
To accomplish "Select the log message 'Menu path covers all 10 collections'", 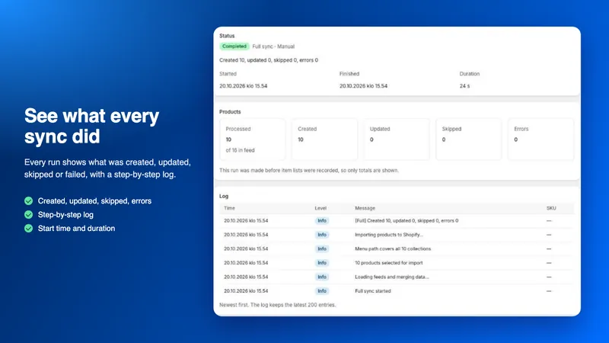I will point(393,249).
